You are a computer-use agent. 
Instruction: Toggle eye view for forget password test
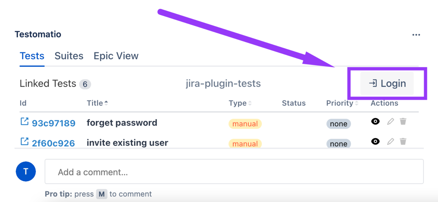375,122
